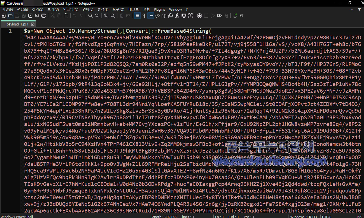
Task: Open the Plugins menu
Action: (x=160, y=9)
